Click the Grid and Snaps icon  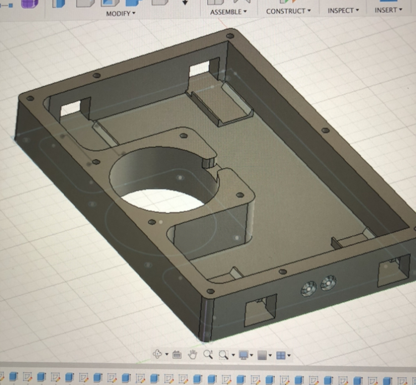[262, 355]
